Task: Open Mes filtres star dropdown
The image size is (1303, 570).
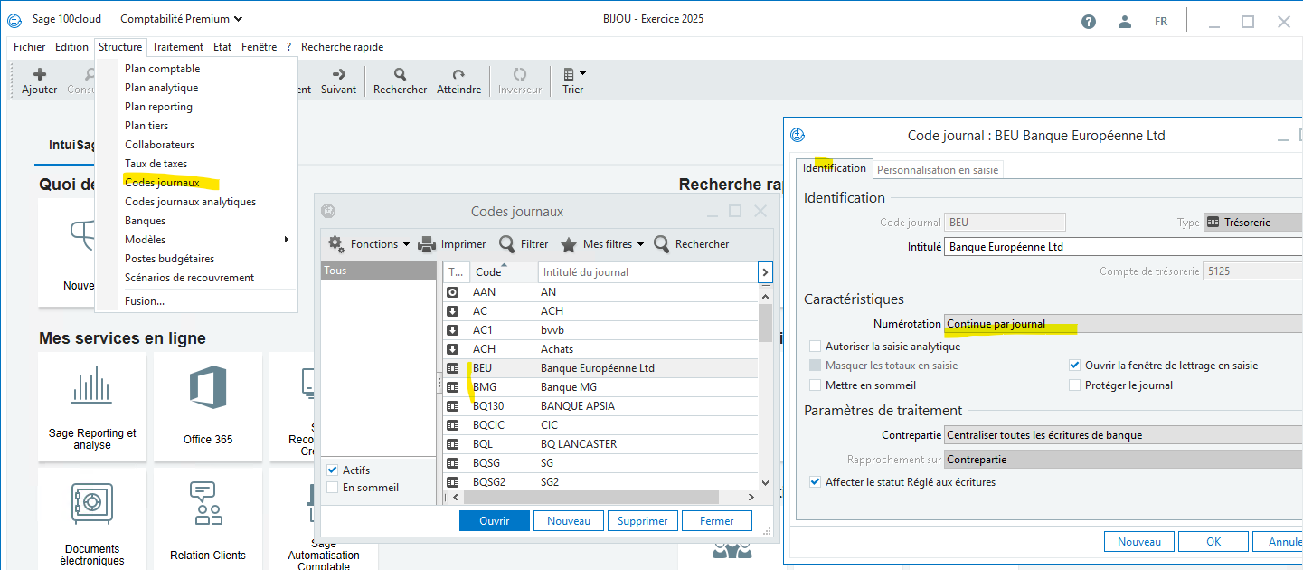Action: pos(601,244)
